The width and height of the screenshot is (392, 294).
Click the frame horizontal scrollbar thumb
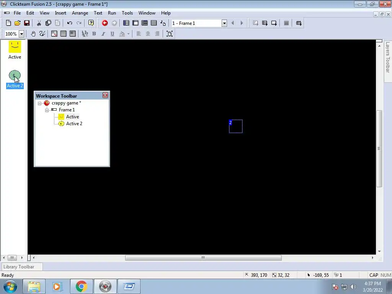click(203, 258)
